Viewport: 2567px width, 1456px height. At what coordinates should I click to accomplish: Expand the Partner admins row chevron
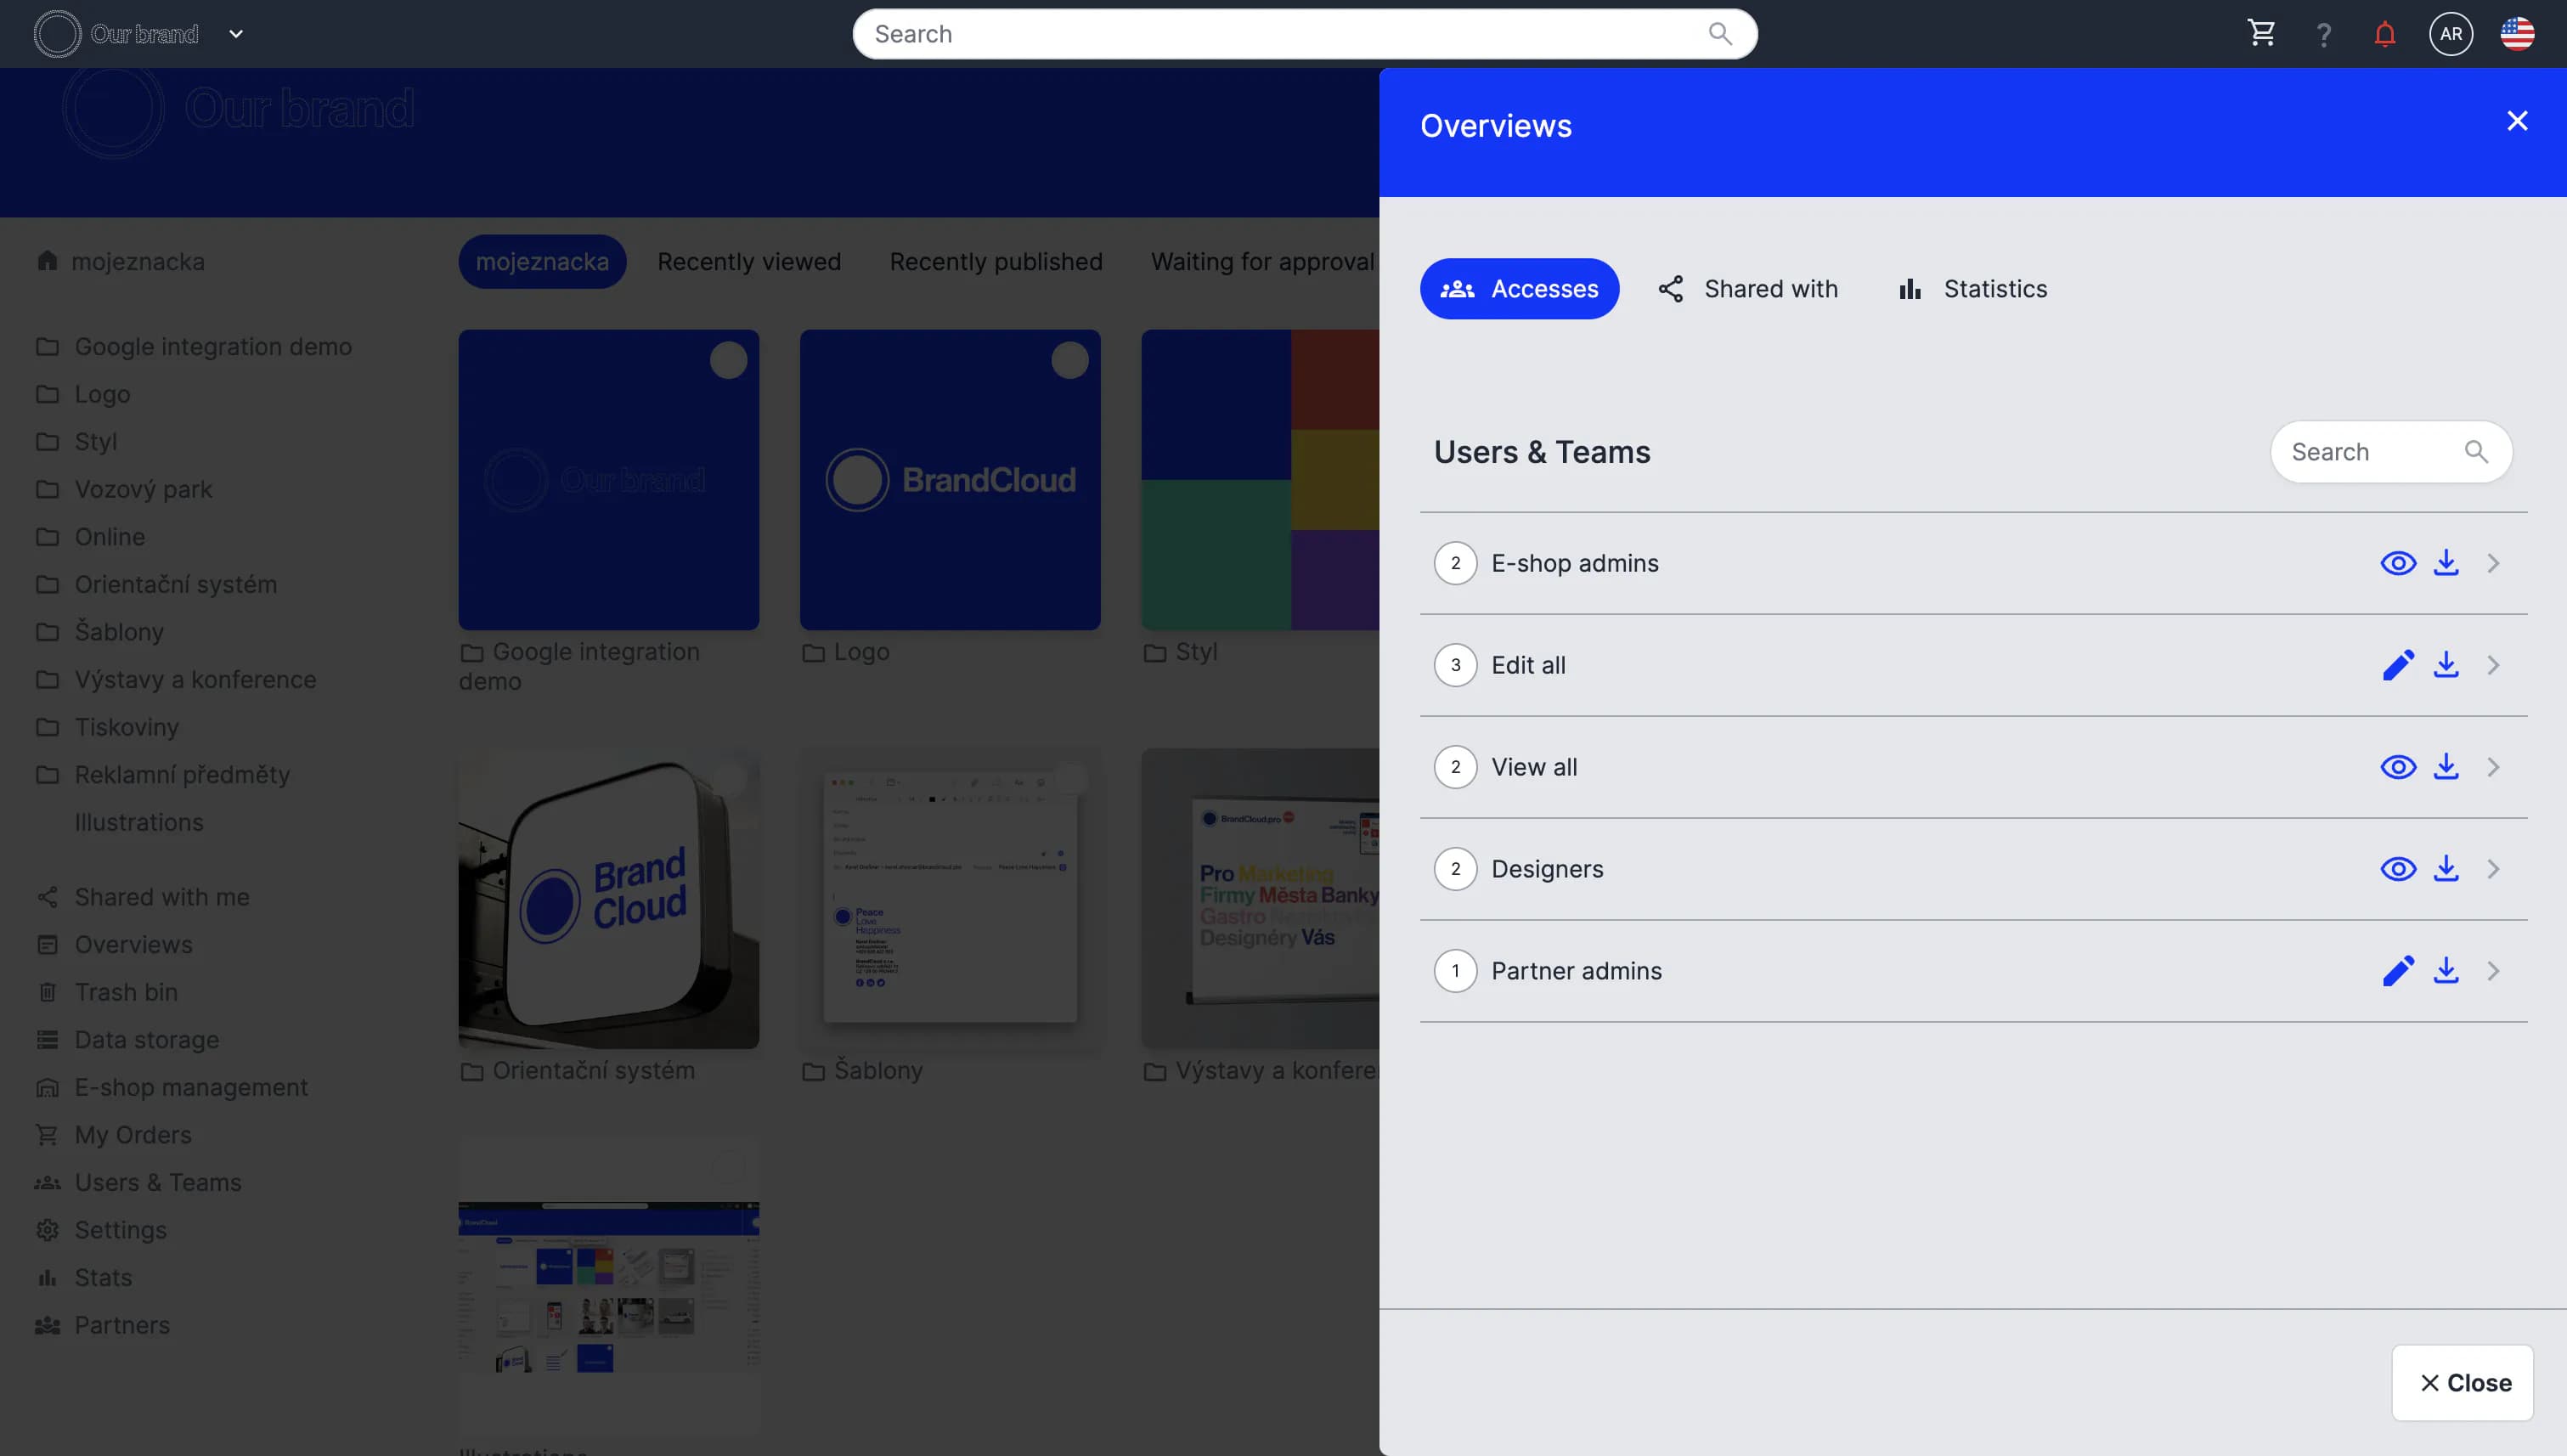[2493, 971]
